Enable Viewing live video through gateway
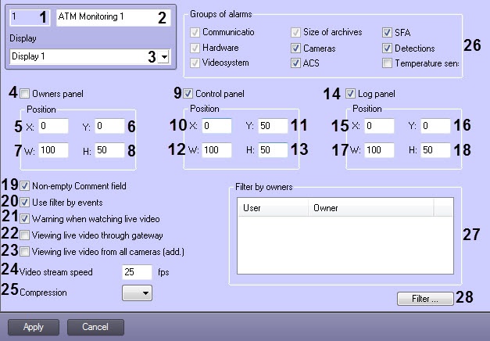Viewport: 490px width, 341px height. [25, 235]
